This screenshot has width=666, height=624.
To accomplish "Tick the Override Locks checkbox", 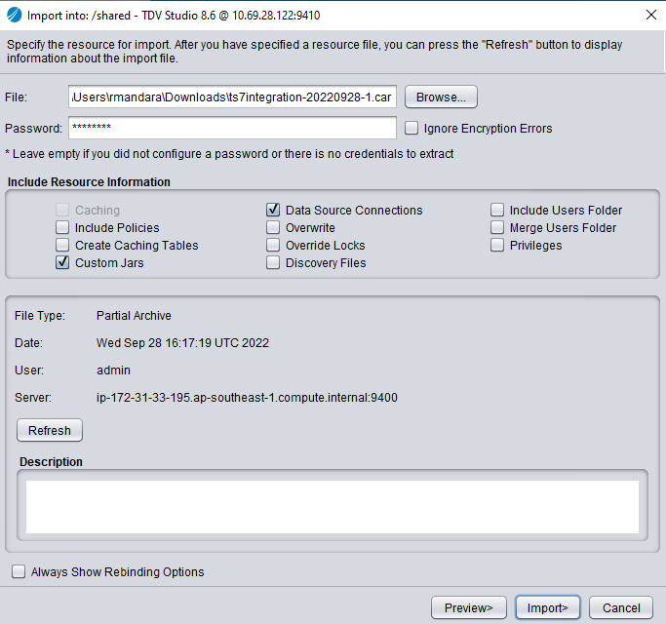I will point(273,245).
